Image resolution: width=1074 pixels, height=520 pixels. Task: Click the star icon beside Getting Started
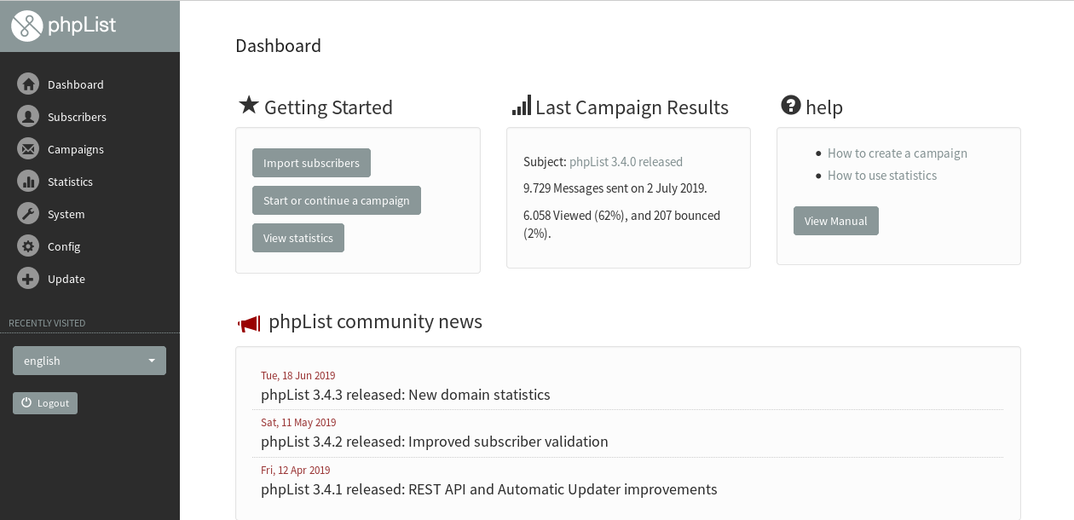click(x=248, y=105)
